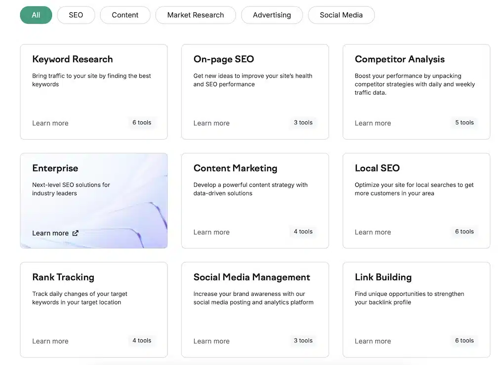Click the 5 tools badge under Competitor Analysis
This screenshot has height=365, width=504.
point(464,122)
